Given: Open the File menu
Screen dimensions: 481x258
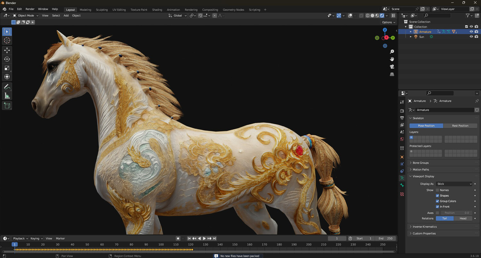Looking at the screenshot, I should click(x=11, y=9).
